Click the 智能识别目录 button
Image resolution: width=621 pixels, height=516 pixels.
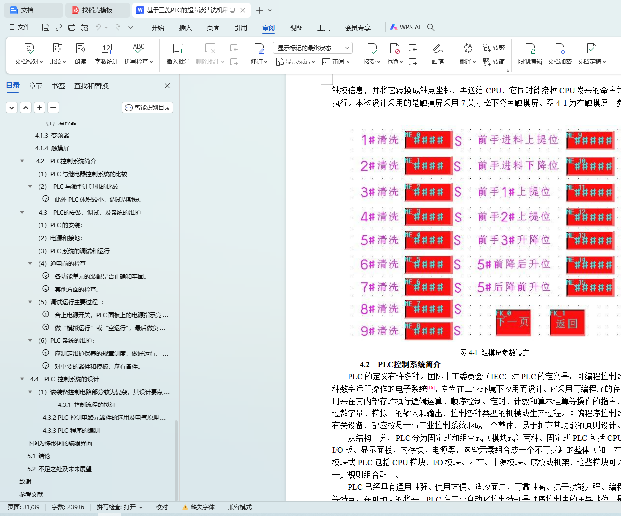tap(148, 108)
